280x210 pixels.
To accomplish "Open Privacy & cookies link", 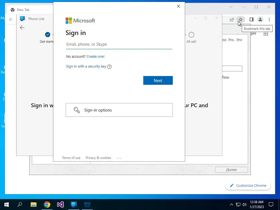I will pos(98,158).
